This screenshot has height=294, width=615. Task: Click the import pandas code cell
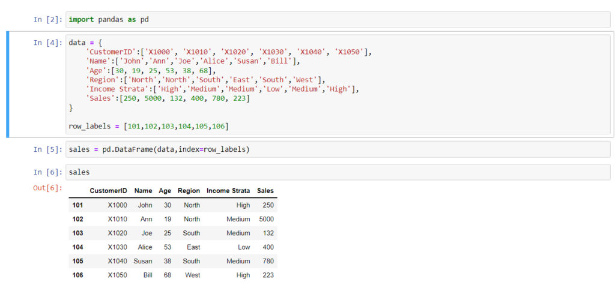(x=336, y=19)
